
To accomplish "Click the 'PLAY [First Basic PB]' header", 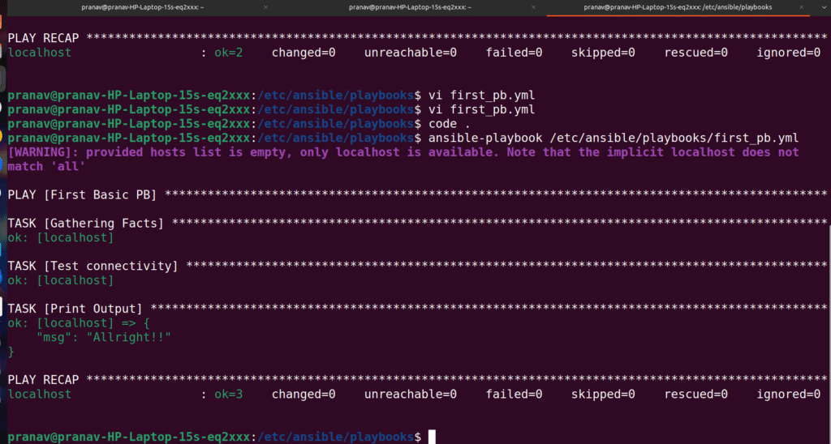I will click(x=82, y=194).
